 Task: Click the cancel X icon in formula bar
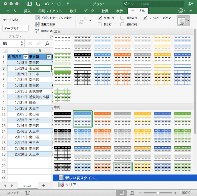tap(30, 44)
